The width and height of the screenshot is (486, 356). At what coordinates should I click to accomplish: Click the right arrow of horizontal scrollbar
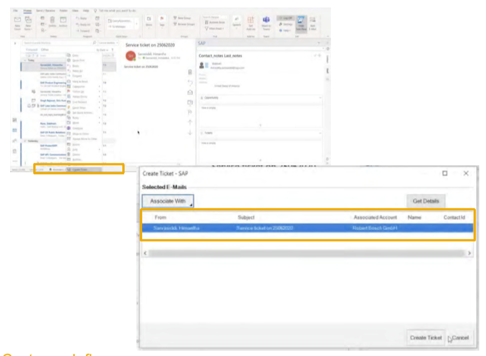(469, 253)
